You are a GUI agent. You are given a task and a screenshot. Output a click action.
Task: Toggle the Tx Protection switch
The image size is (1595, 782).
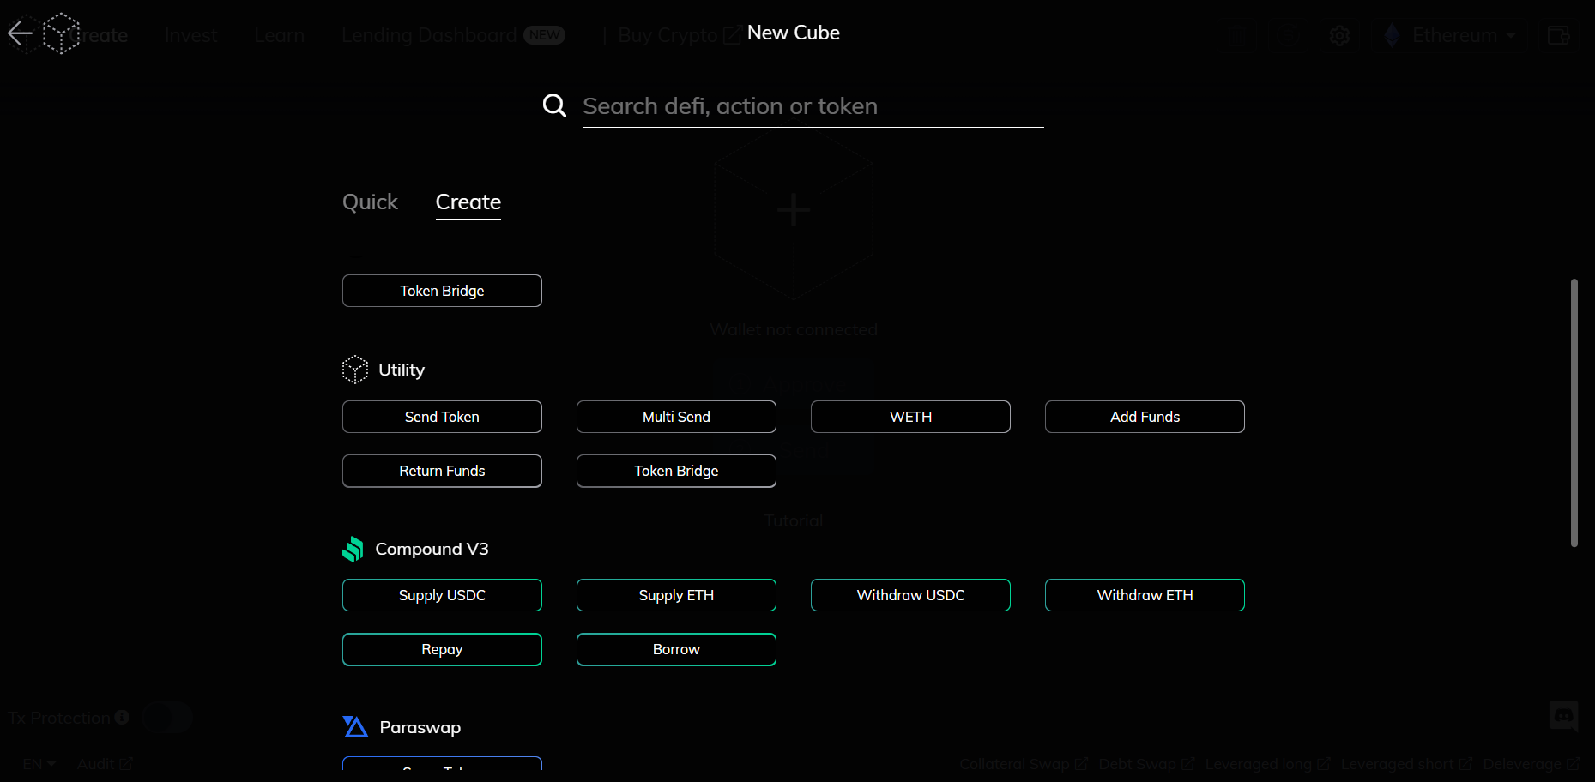(x=166, y=718)
